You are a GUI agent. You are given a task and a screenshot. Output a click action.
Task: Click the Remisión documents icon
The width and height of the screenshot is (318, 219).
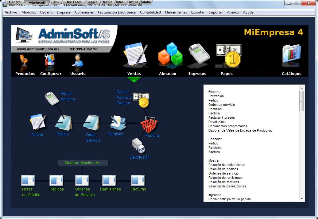(x=118, y=123)
